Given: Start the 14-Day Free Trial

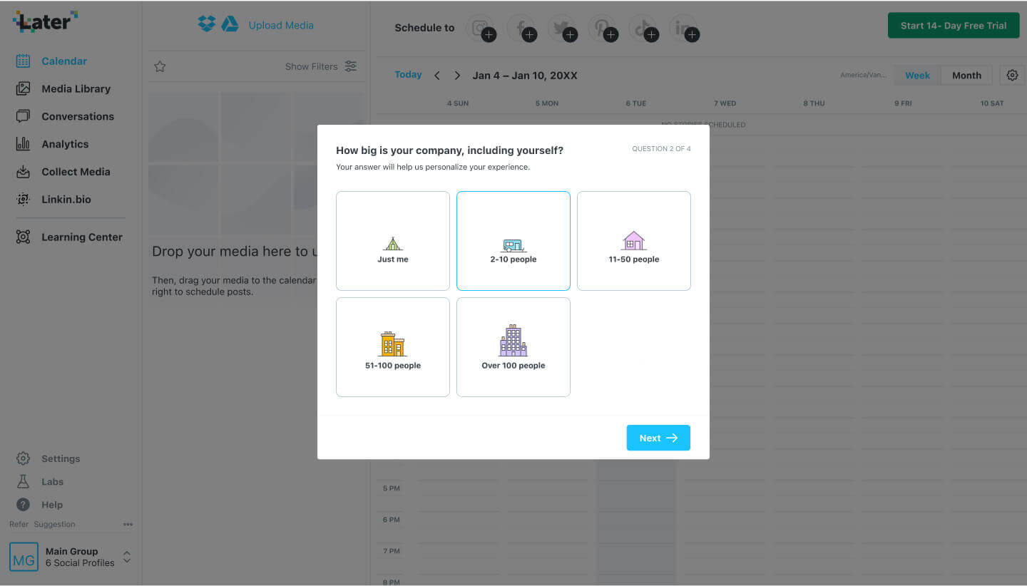Looking at the screenshot, I should pyautogui.click(x=953, y=26).
